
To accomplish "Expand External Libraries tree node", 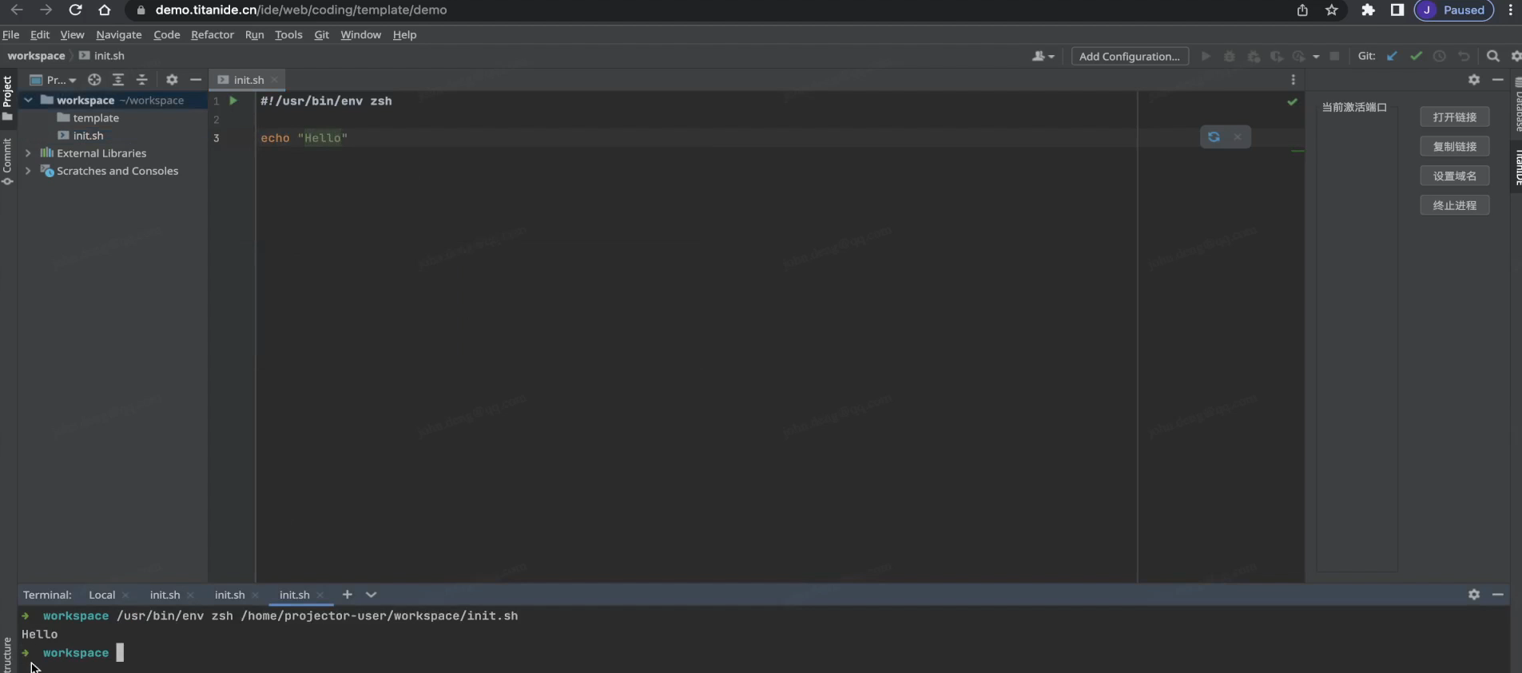I will pyautogui.click(x=28, y=153).
